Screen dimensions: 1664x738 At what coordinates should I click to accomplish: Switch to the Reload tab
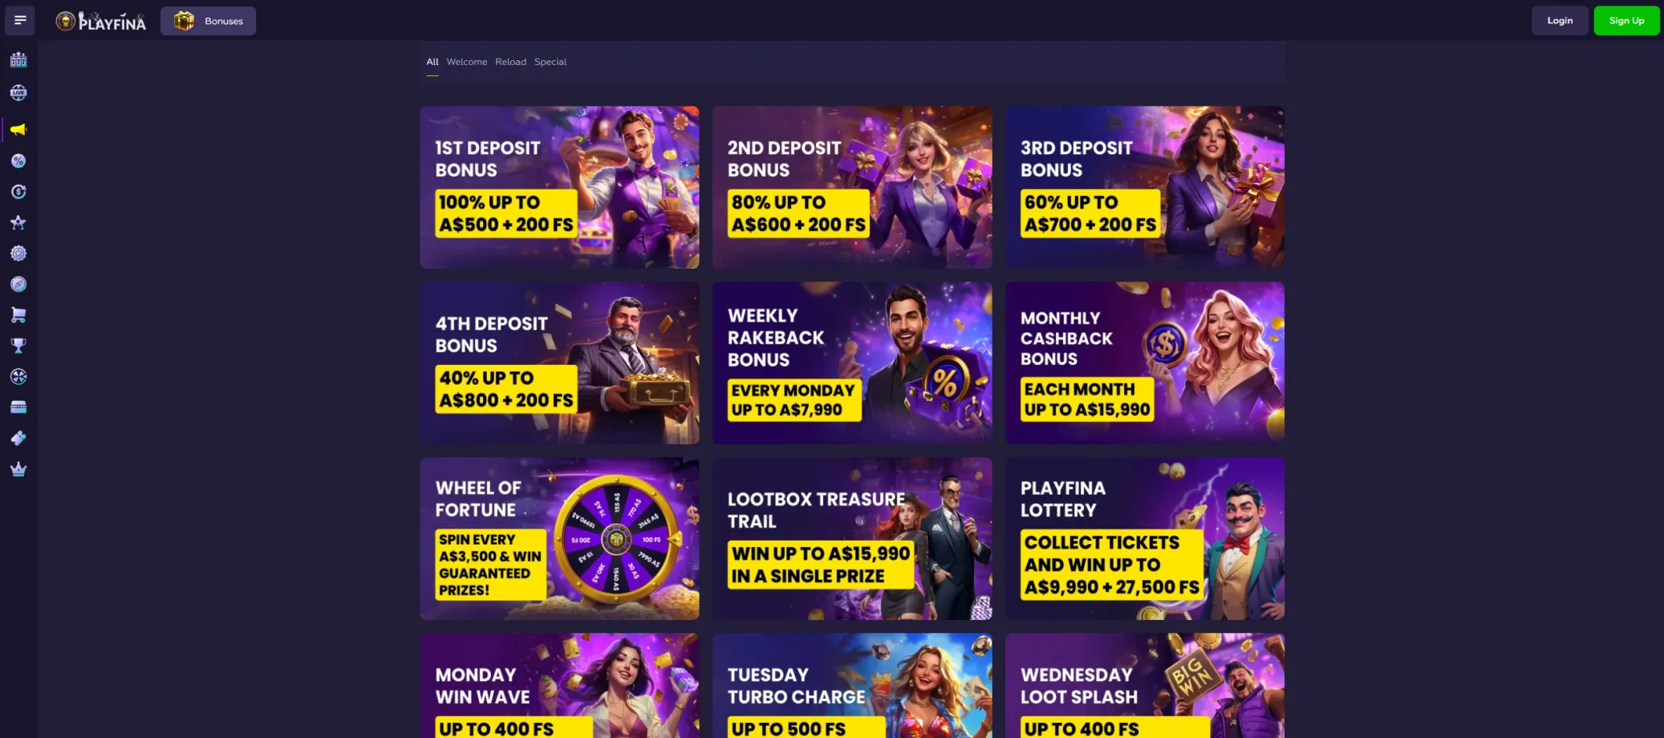pos(510,62)
